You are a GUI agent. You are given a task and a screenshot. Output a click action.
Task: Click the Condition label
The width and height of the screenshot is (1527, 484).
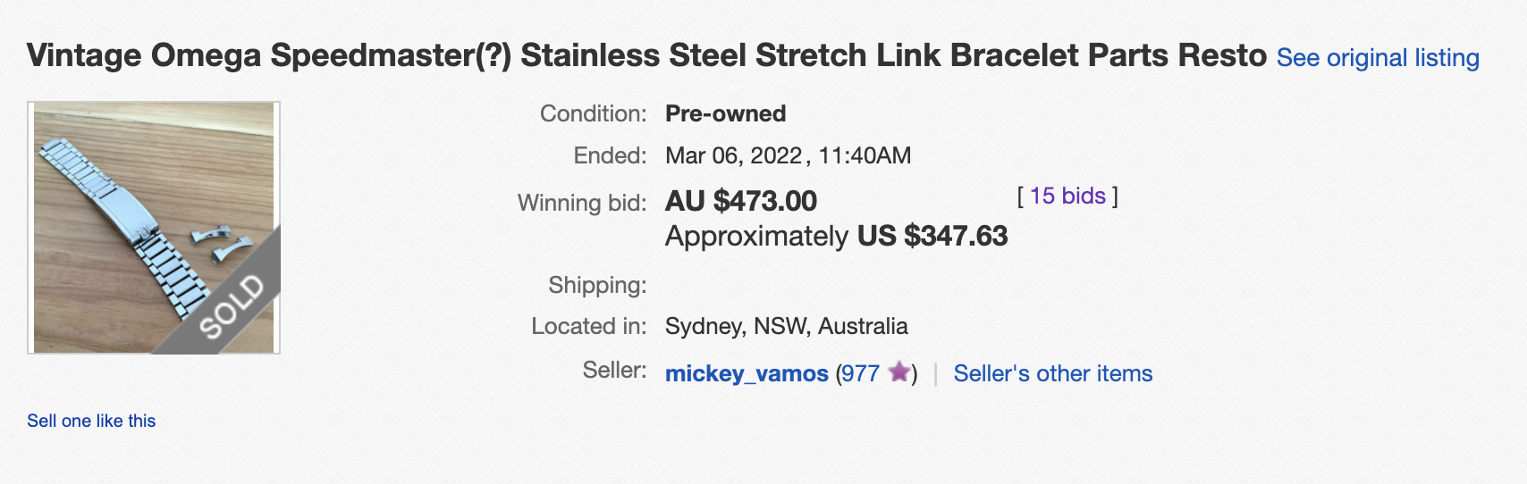click(593, 113)
